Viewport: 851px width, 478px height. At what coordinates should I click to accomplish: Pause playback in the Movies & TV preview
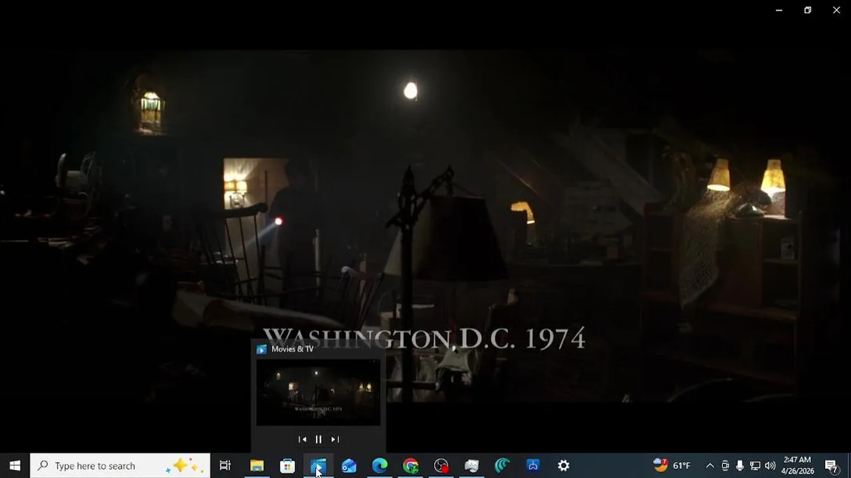[318, 439]
